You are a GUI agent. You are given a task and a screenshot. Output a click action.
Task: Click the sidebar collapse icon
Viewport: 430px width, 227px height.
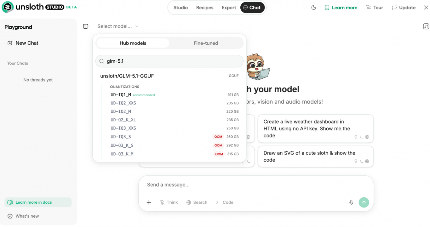(x=85, y=26)
